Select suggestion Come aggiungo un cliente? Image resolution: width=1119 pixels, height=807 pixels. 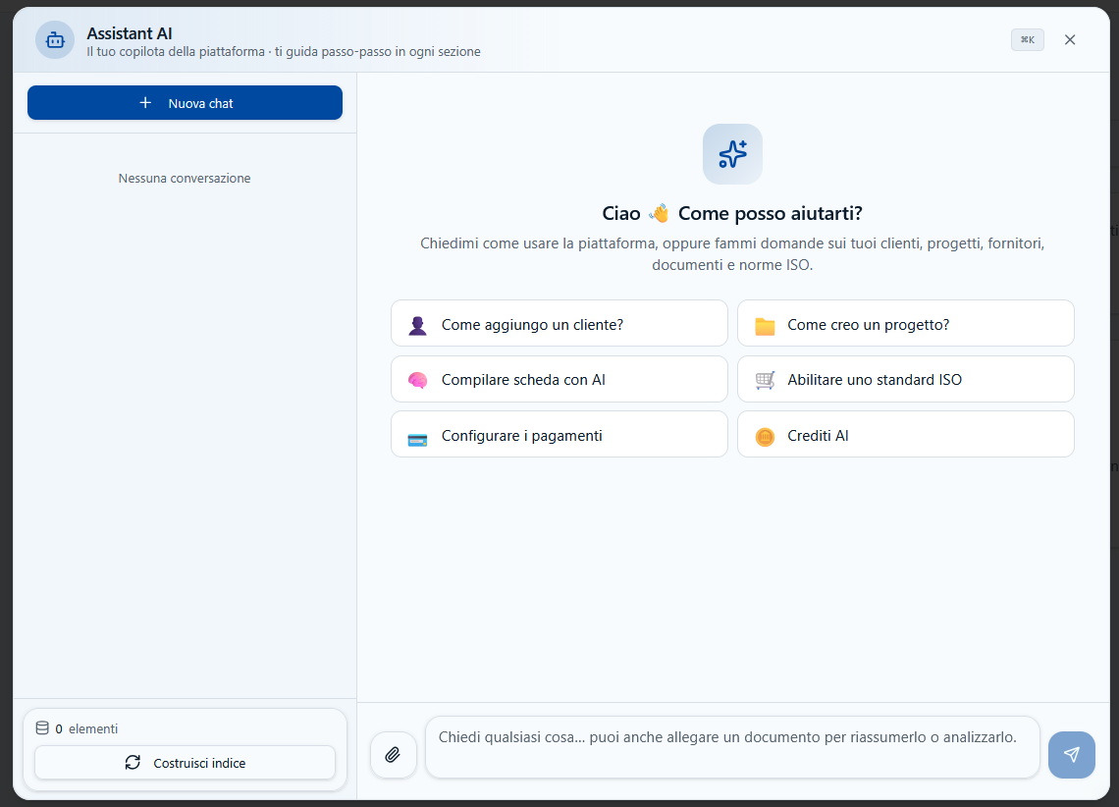click(559, 323)
